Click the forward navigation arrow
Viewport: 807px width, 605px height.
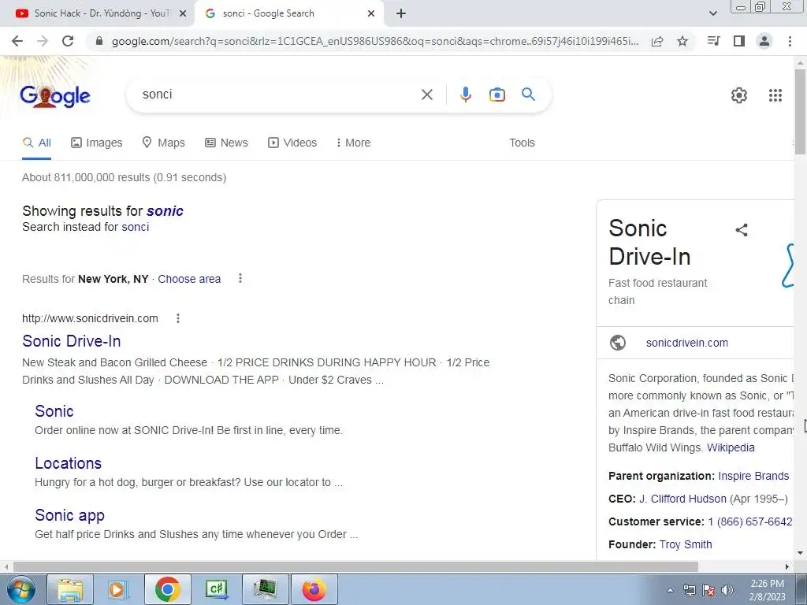[x=43, y=41]
